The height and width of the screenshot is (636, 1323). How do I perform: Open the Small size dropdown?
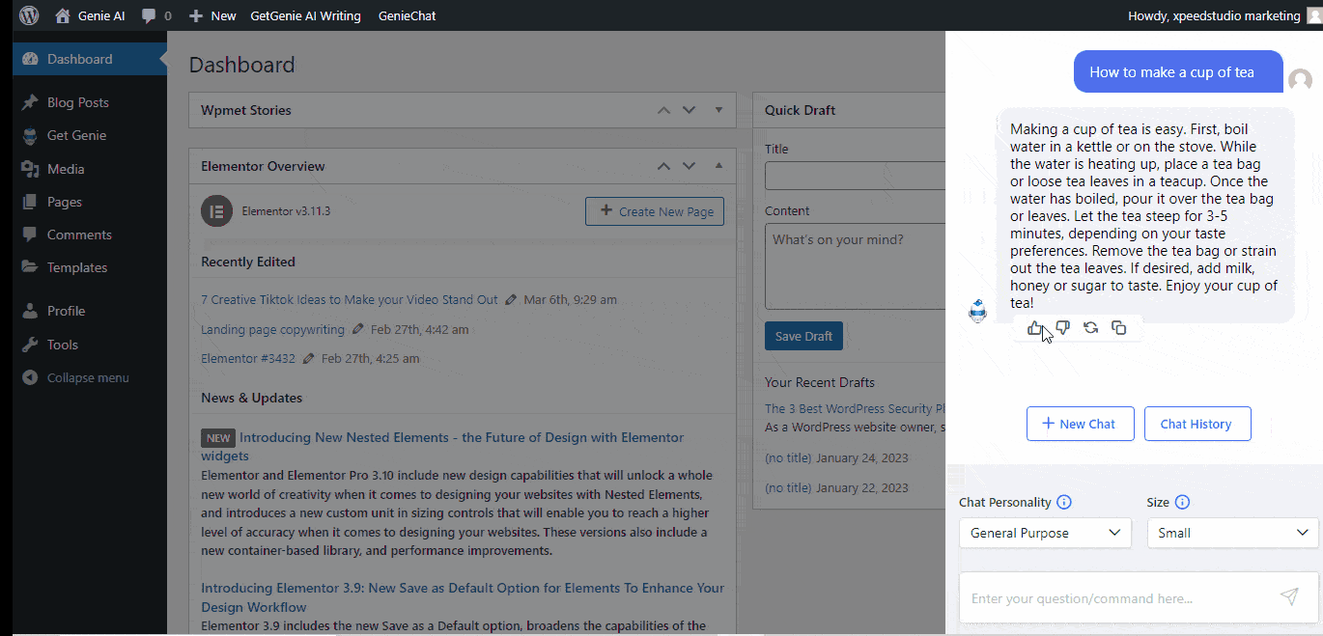coord(1232,533)
